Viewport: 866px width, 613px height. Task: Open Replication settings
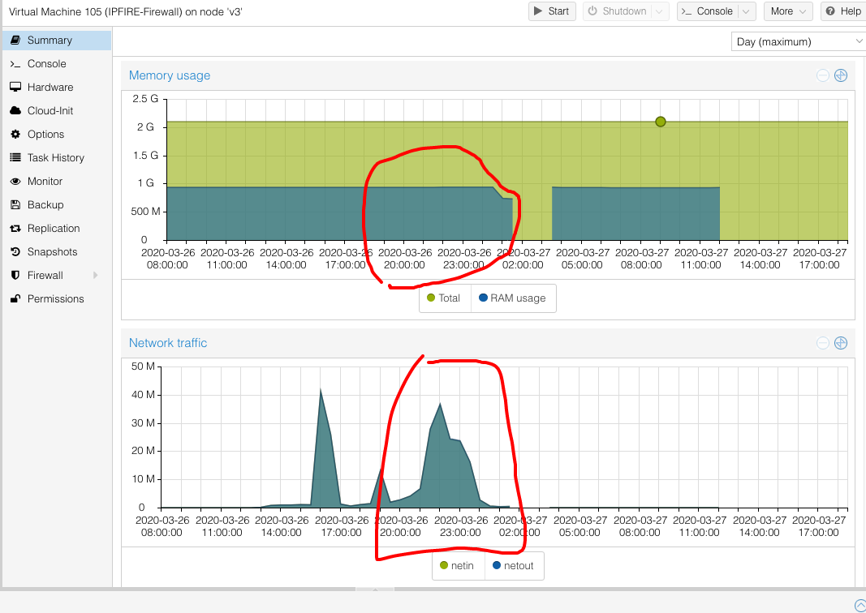(57, 229)
